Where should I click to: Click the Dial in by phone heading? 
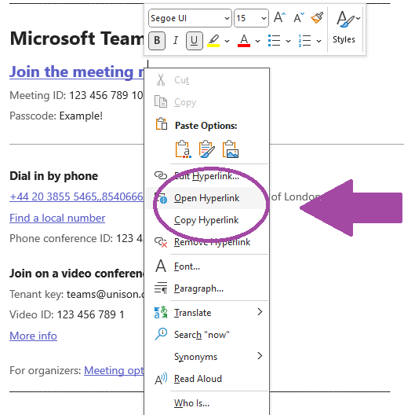(53, 176)
